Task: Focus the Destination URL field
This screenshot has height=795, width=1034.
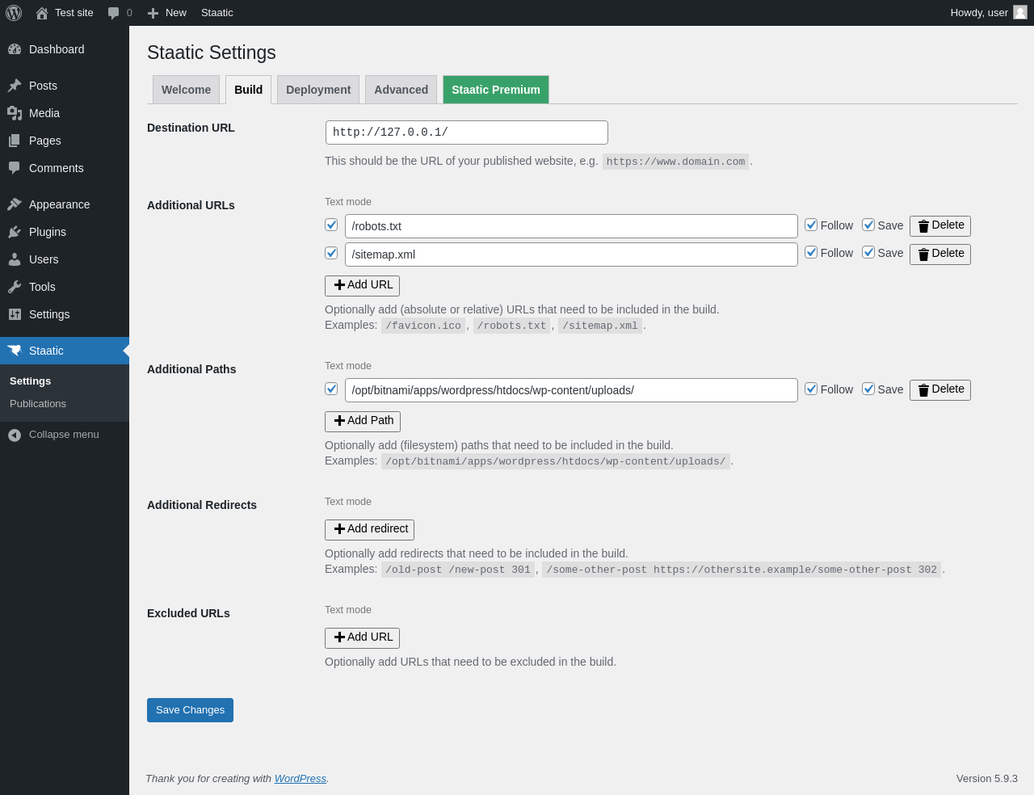Action: (466, 132)
